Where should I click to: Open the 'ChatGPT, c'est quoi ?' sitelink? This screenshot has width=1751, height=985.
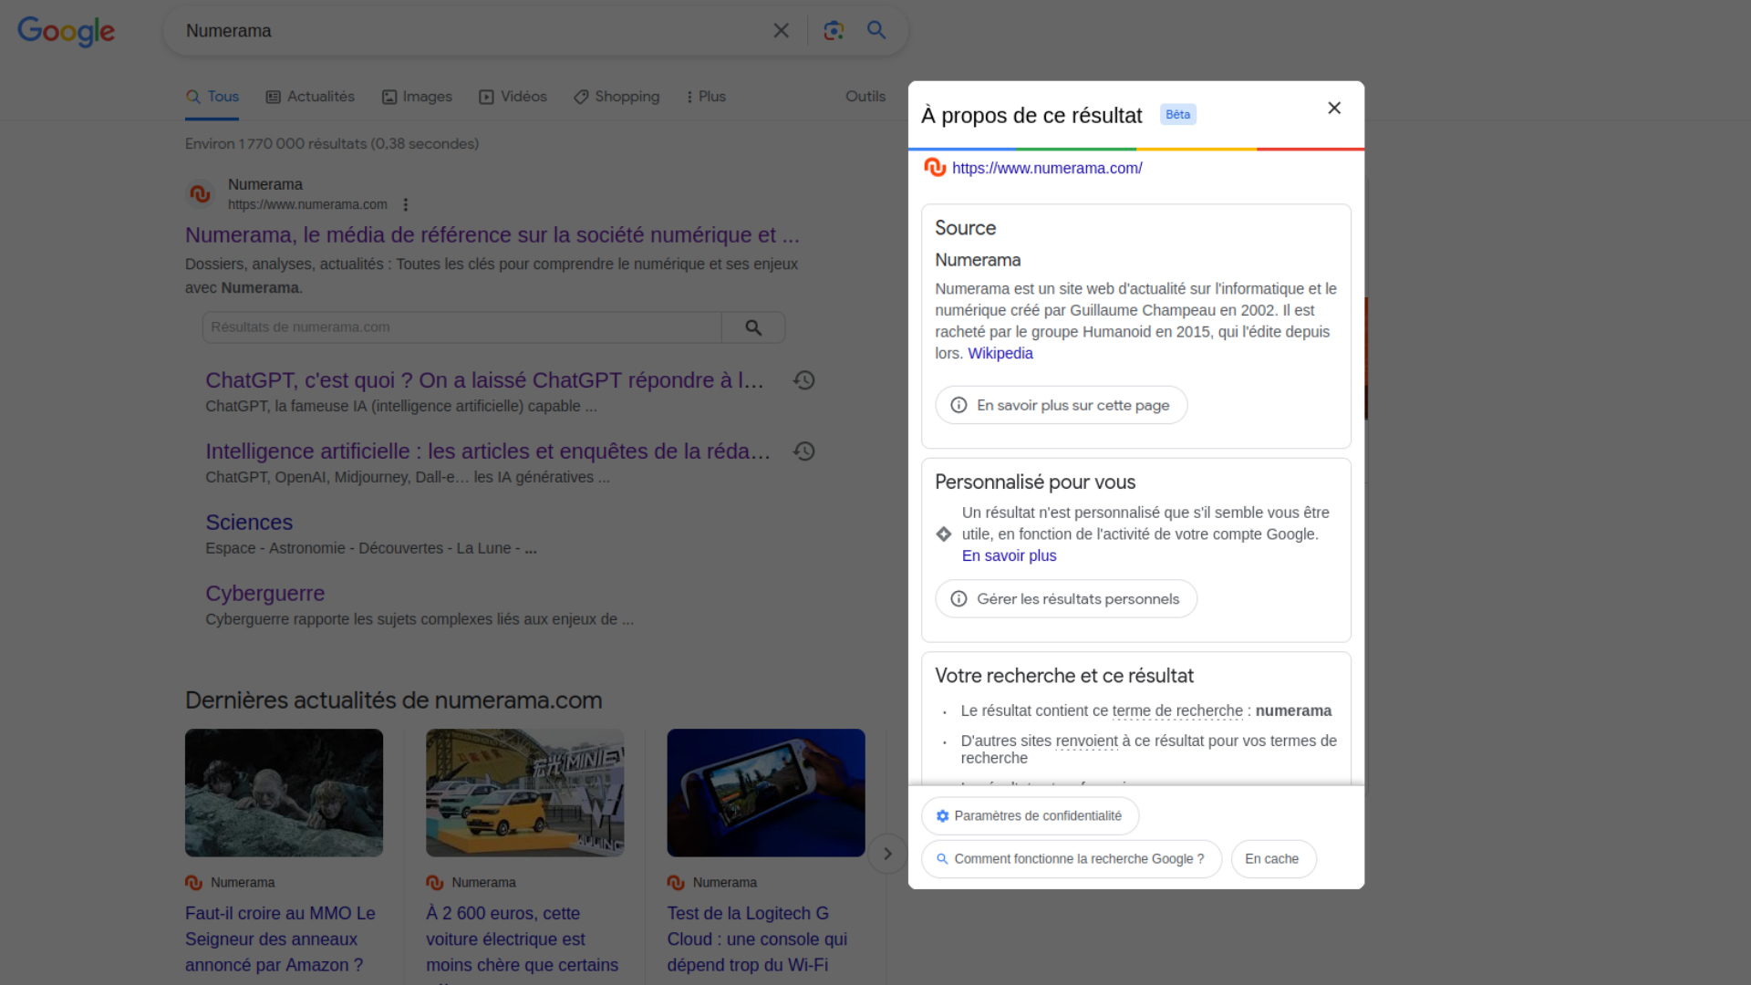point(484,380)
